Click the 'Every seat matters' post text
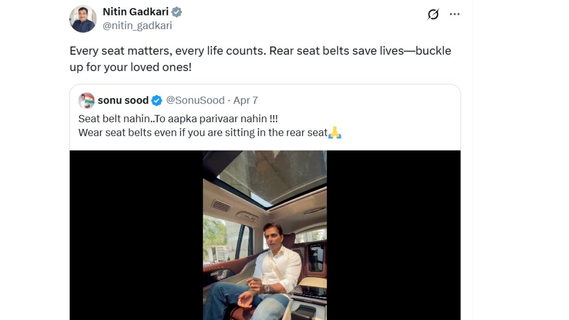Screen dimensions: 569x320 tap(260, 51)
